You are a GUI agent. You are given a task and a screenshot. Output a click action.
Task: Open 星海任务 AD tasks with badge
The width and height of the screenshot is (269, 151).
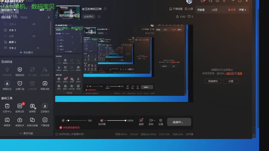[20, 108]
